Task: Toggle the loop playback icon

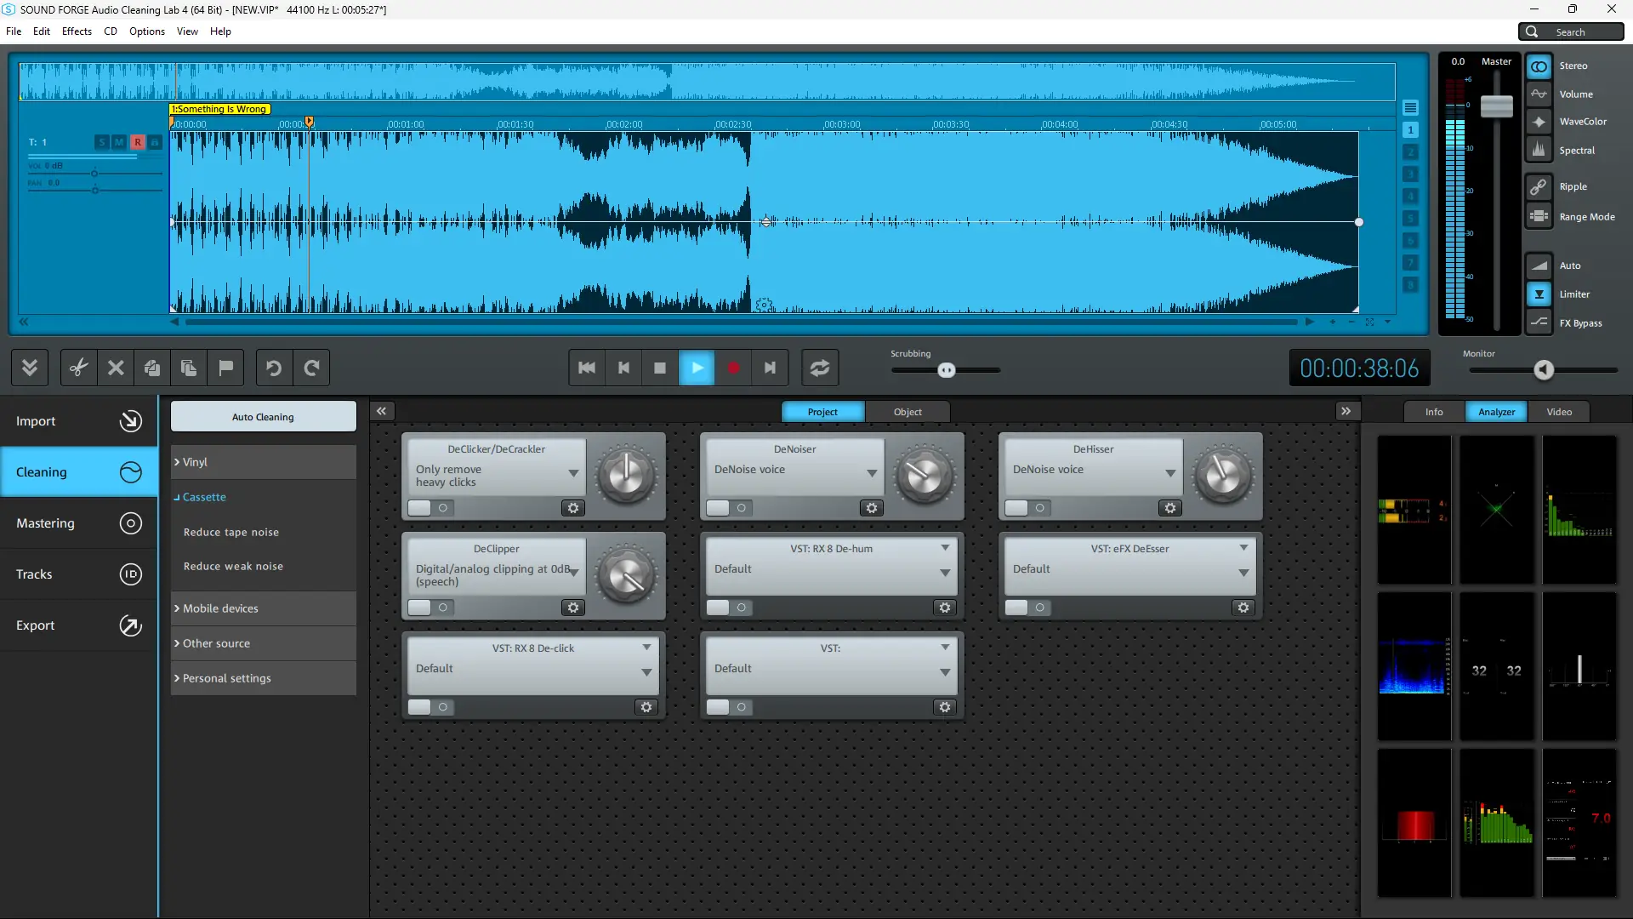Action: (x=819, y=368)
